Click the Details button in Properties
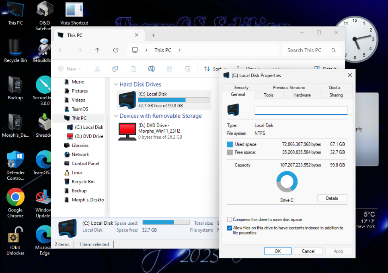The width and height of the screenshot is (388, 273). click(332, 198)
